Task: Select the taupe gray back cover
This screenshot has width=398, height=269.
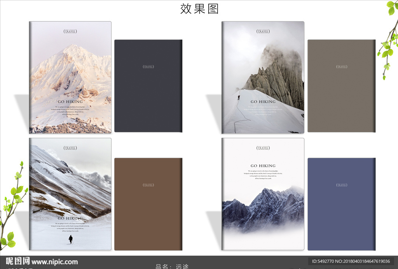Action: [341, 86]
